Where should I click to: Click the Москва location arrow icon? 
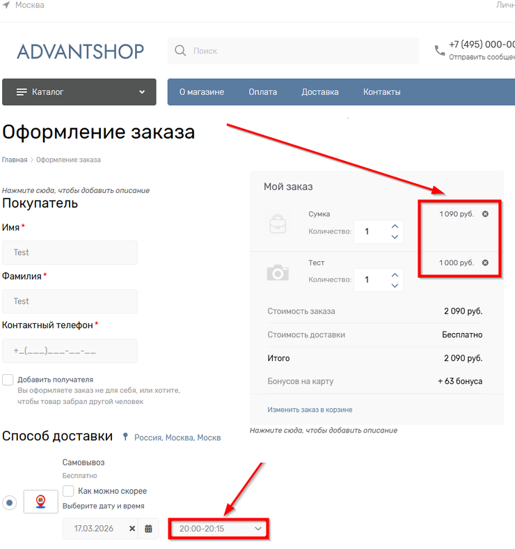click(x=6, y=6)
